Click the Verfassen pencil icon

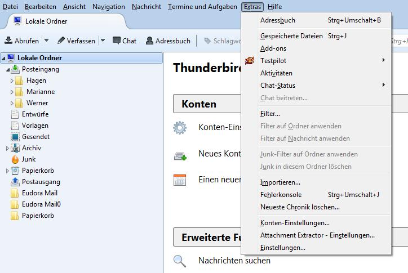pyautogui.click(x=61, y=41)
